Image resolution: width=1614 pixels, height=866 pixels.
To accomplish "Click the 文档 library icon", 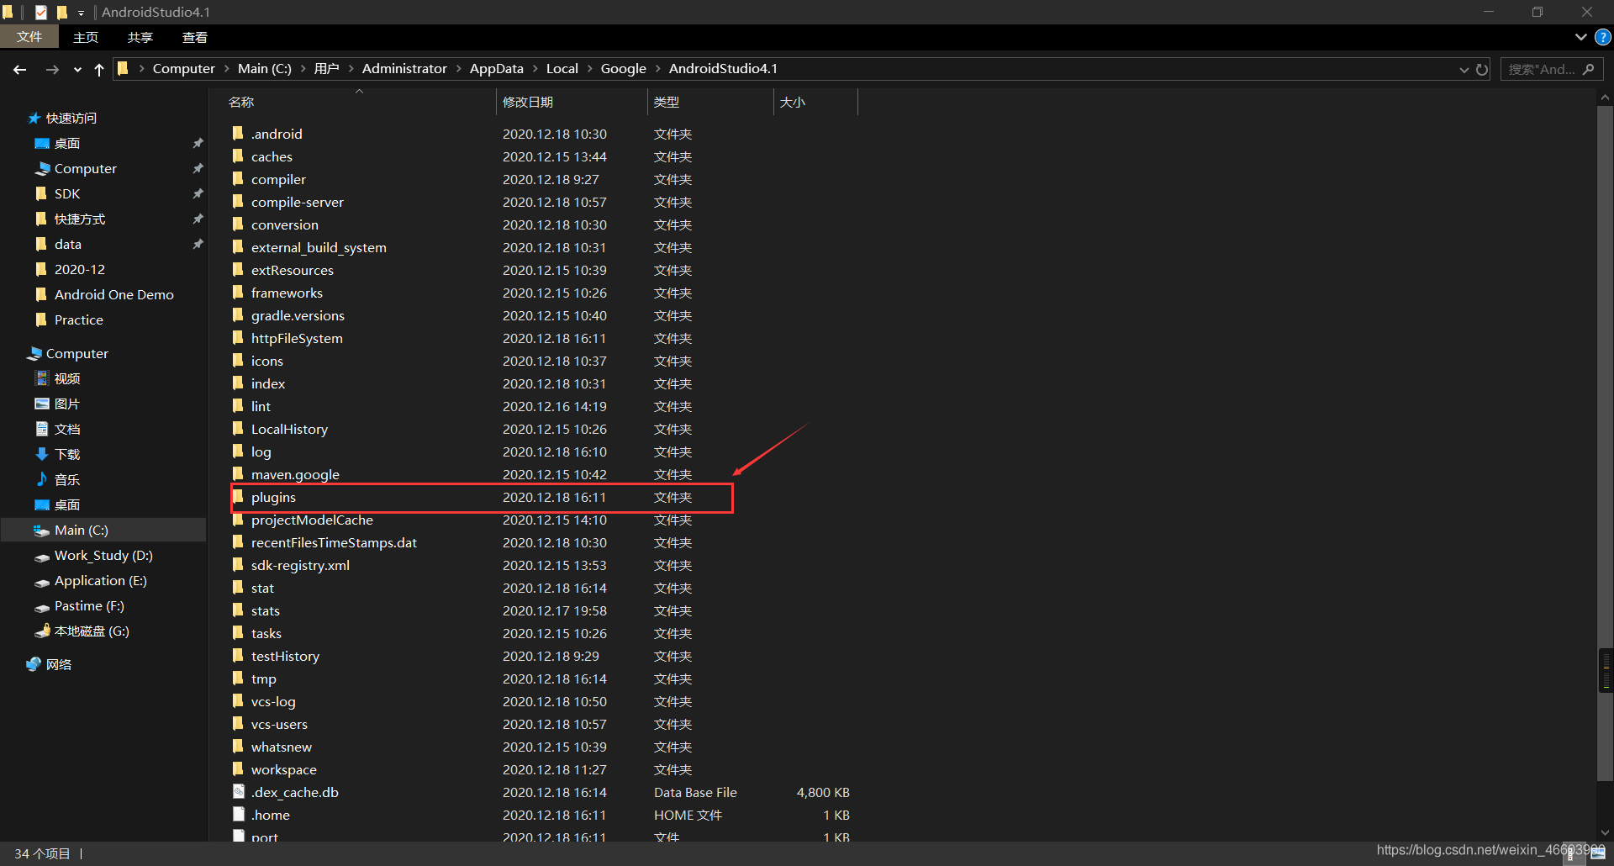I will point(42,429).
